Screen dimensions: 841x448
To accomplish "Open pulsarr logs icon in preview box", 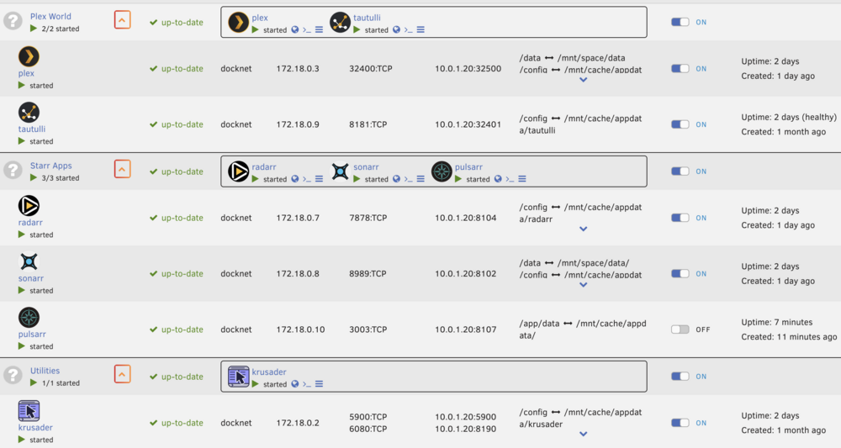I will pos(522,179).
